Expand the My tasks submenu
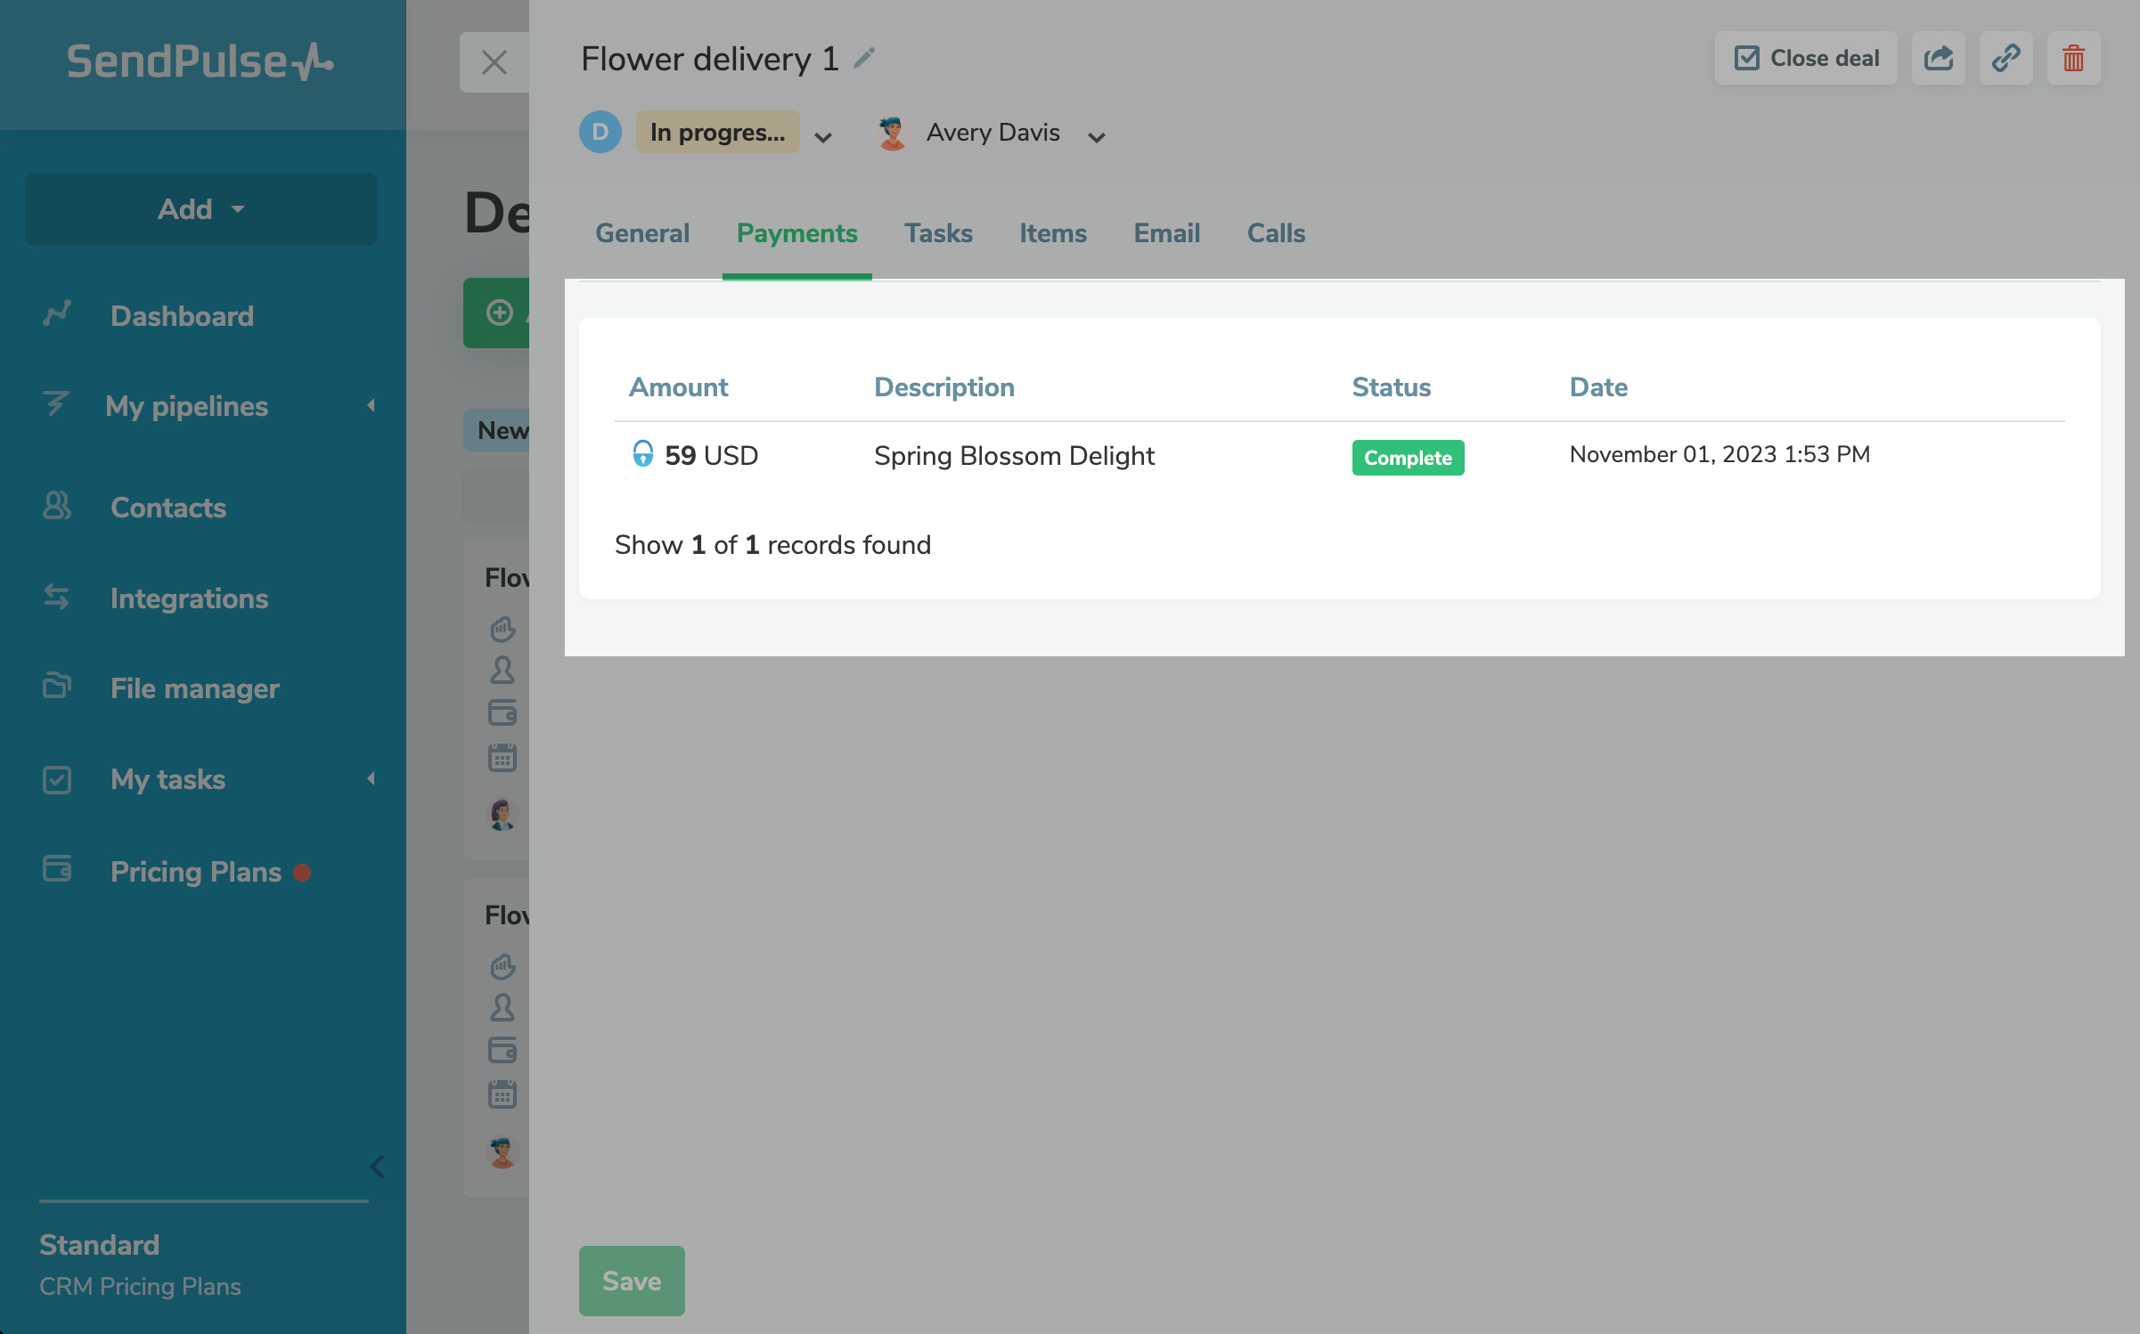2140x1334 pixels. click(371, 779)
